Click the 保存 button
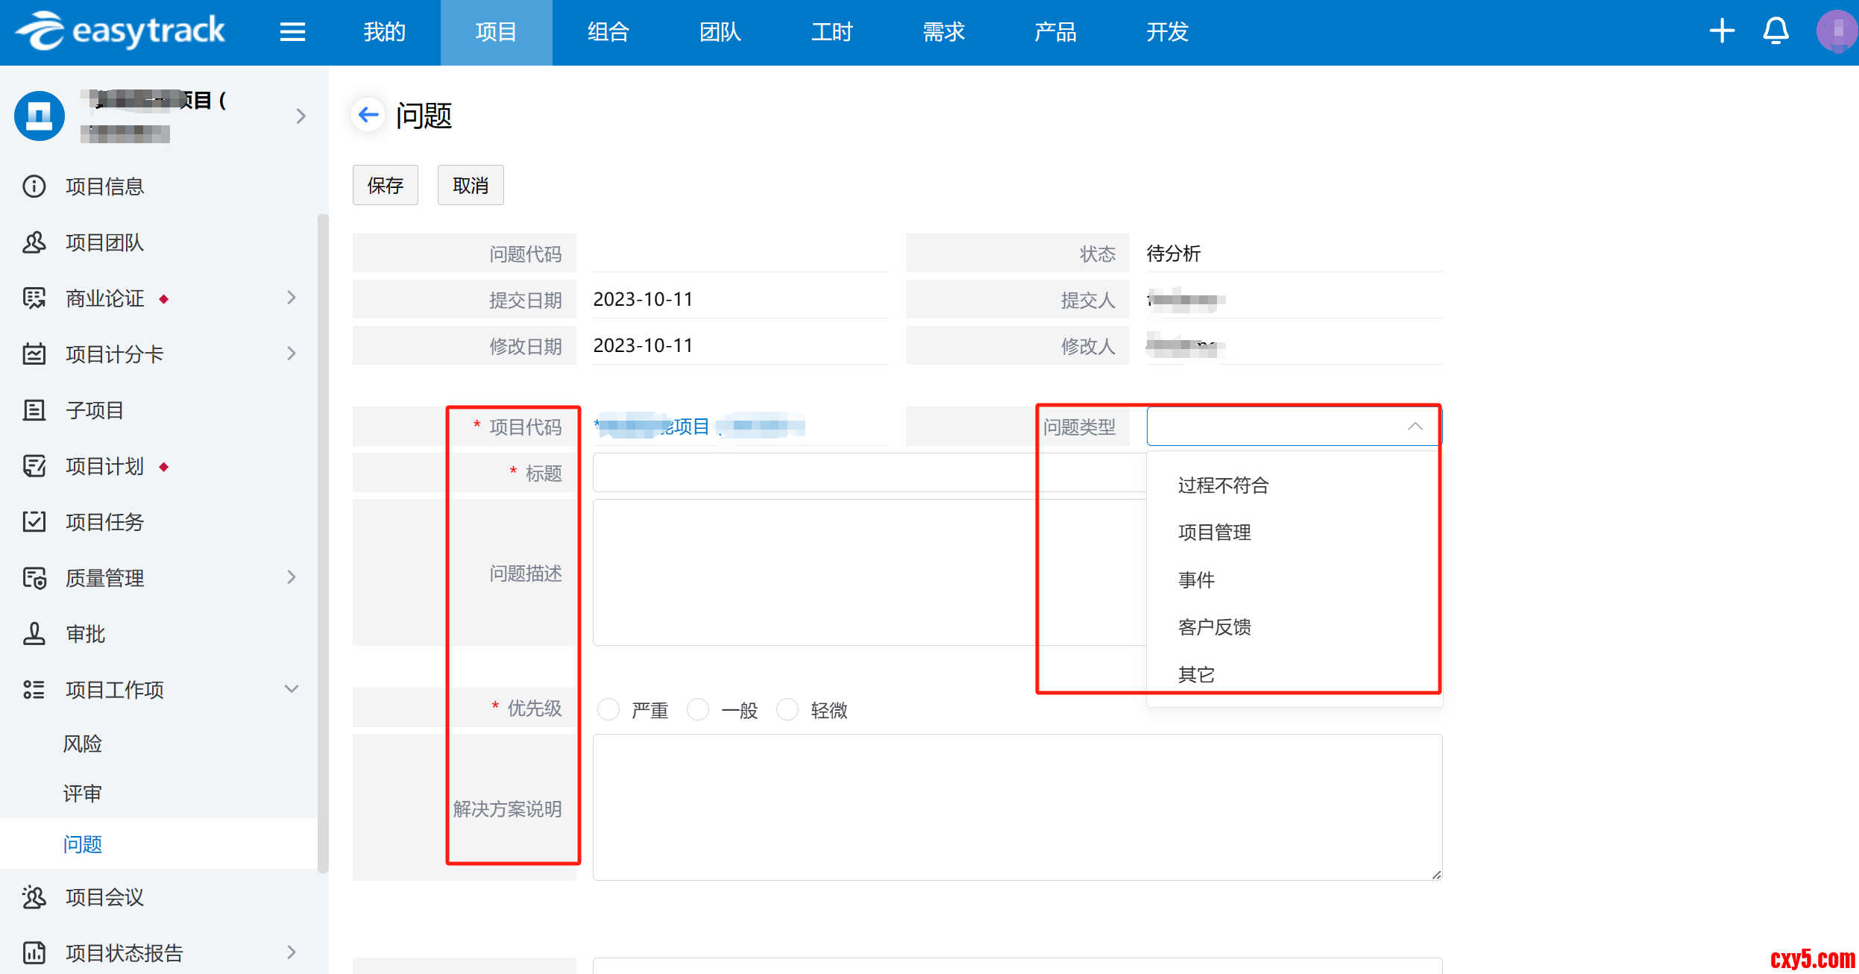Viewport: 1859px width, 974px height. tap(385, 185)
